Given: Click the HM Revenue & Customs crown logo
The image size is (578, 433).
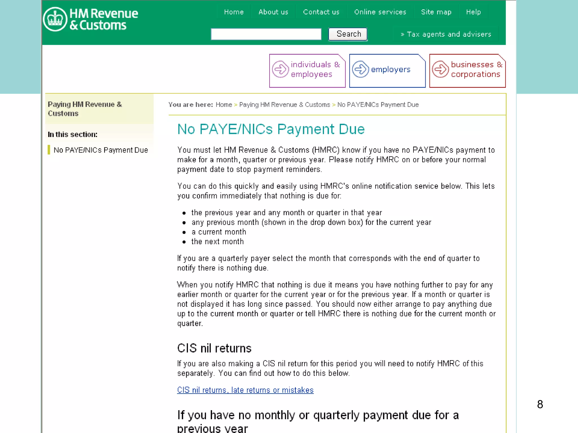Looking at the screenshot, I should click(55, 19).
